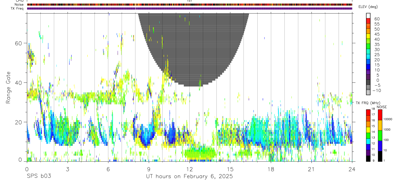Screen dimensions: 396x183
Task: Click the red top swatch of the NOISE bar
Action: tap(380, 115)
